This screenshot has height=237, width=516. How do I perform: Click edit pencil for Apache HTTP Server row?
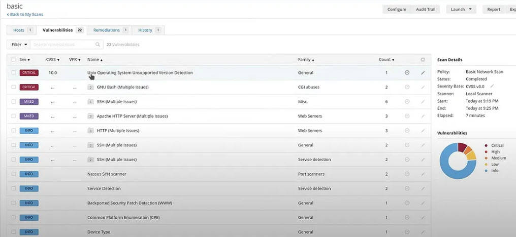tap(423, 116)
